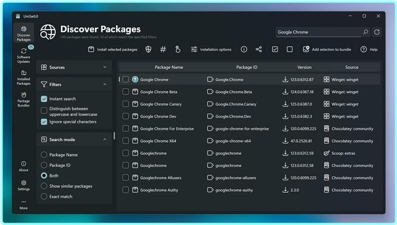Screen dimensions: 397x225
Task: Expand the Sources panel
Action: [x=74, y=67]
